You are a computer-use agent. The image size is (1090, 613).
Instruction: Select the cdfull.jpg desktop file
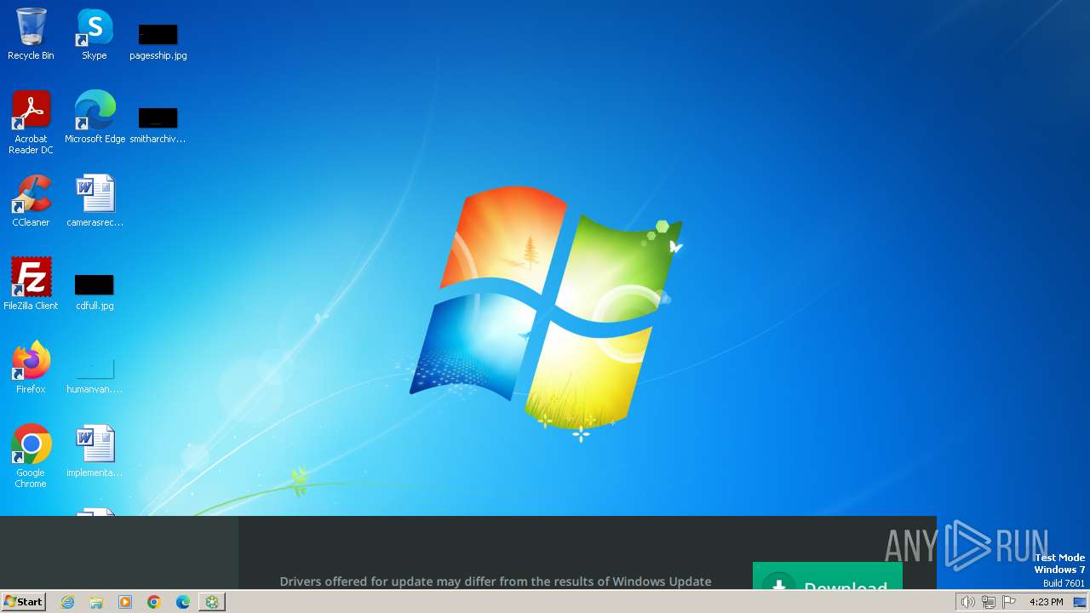pyautogui.click(x=95, y=291)
